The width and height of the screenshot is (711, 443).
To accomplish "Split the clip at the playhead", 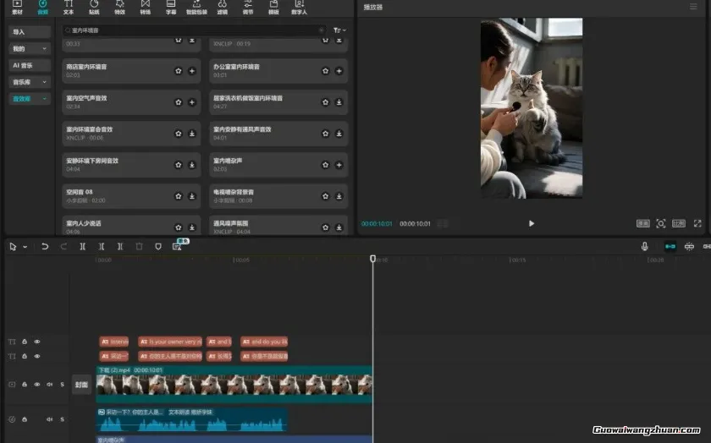I will [83, 246].
